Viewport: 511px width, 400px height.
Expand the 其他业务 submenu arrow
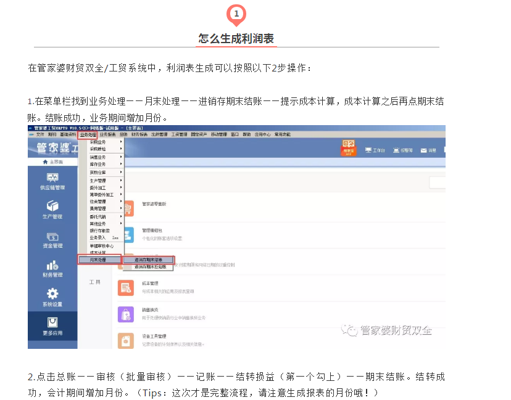[x=121, y=223]
